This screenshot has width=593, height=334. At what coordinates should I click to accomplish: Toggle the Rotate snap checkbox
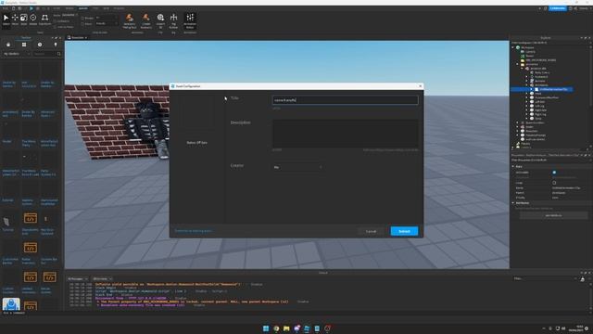(x=82, y=19)
